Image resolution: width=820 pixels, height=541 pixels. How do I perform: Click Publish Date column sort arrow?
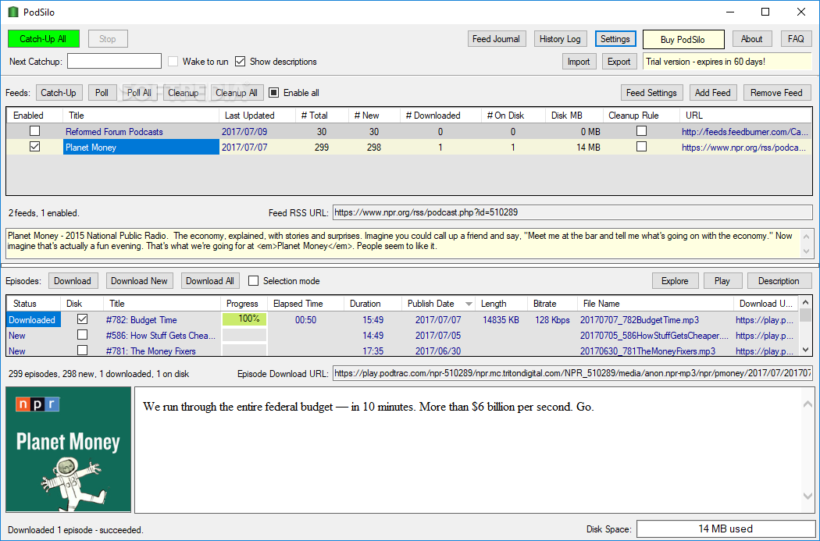(x=469, y=304)
